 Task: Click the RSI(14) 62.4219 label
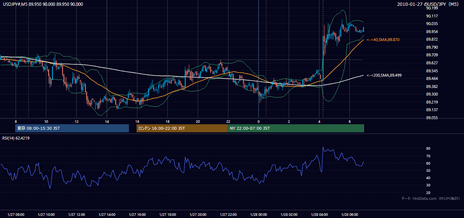[x=16, y=138]
